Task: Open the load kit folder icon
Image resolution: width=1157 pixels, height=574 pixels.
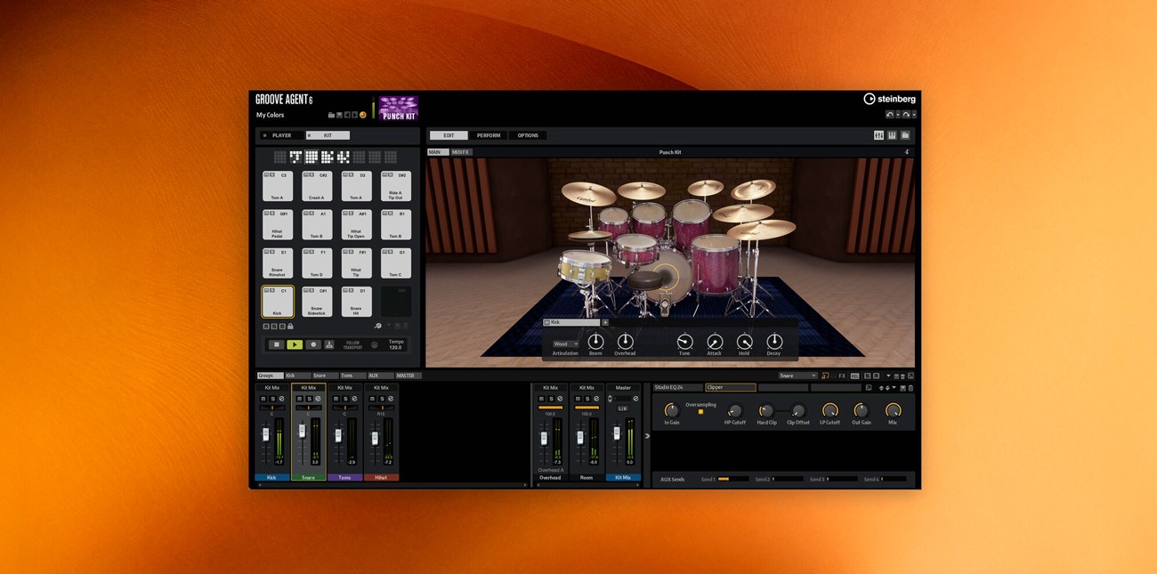Action: coord(331,115)
